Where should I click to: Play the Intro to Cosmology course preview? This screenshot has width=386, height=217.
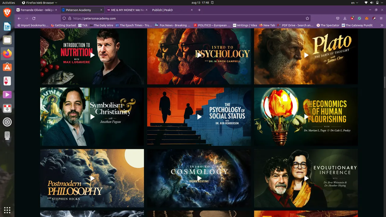click(199, 178)
